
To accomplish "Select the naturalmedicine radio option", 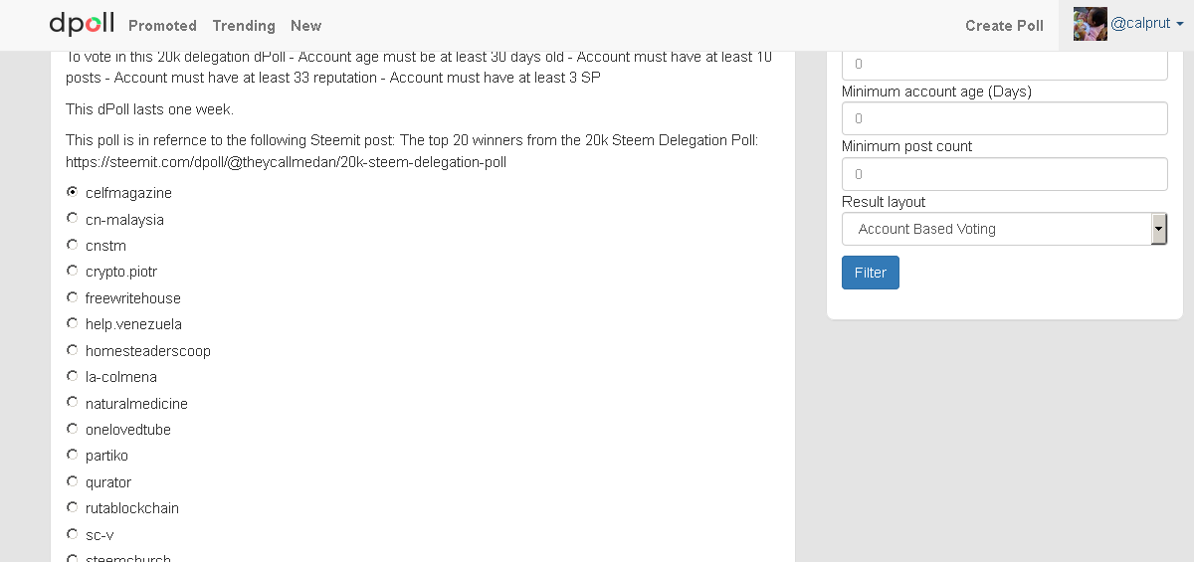I will [73, 403].
